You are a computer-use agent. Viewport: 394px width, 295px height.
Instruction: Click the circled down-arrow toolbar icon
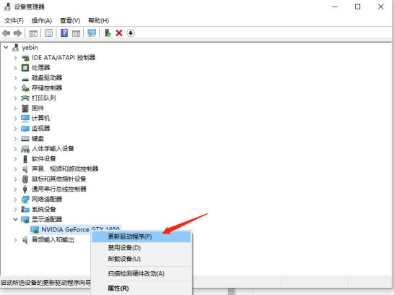coord(131,33)
